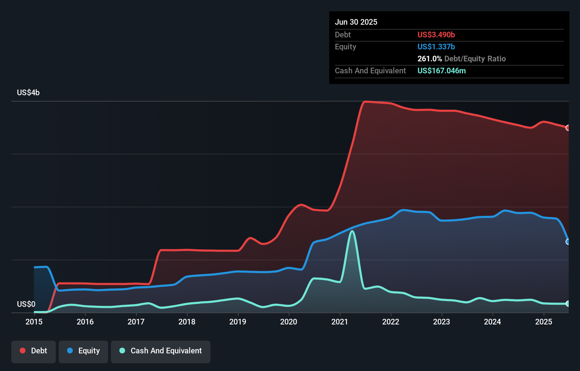Image resolution: width=580 pixels, height=371 pixels.
Task: Click the US$3.490b debt value
Action: click(x=436, y=35)
